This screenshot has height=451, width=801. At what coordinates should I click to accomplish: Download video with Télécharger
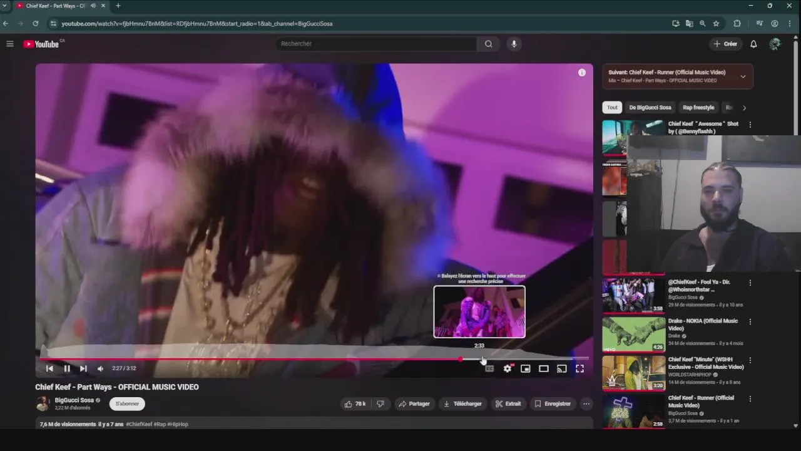click(x=462, y=404)
